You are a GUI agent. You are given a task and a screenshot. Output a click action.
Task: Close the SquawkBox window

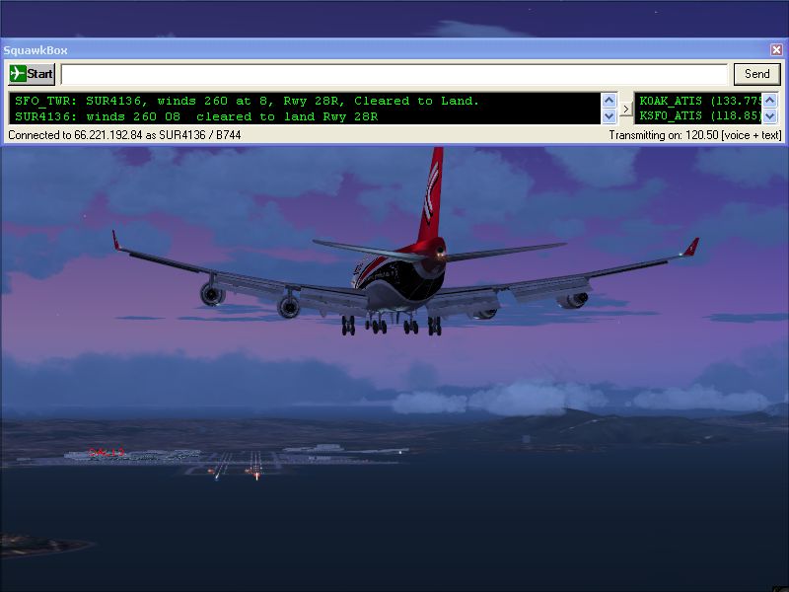tap(776, 50)
